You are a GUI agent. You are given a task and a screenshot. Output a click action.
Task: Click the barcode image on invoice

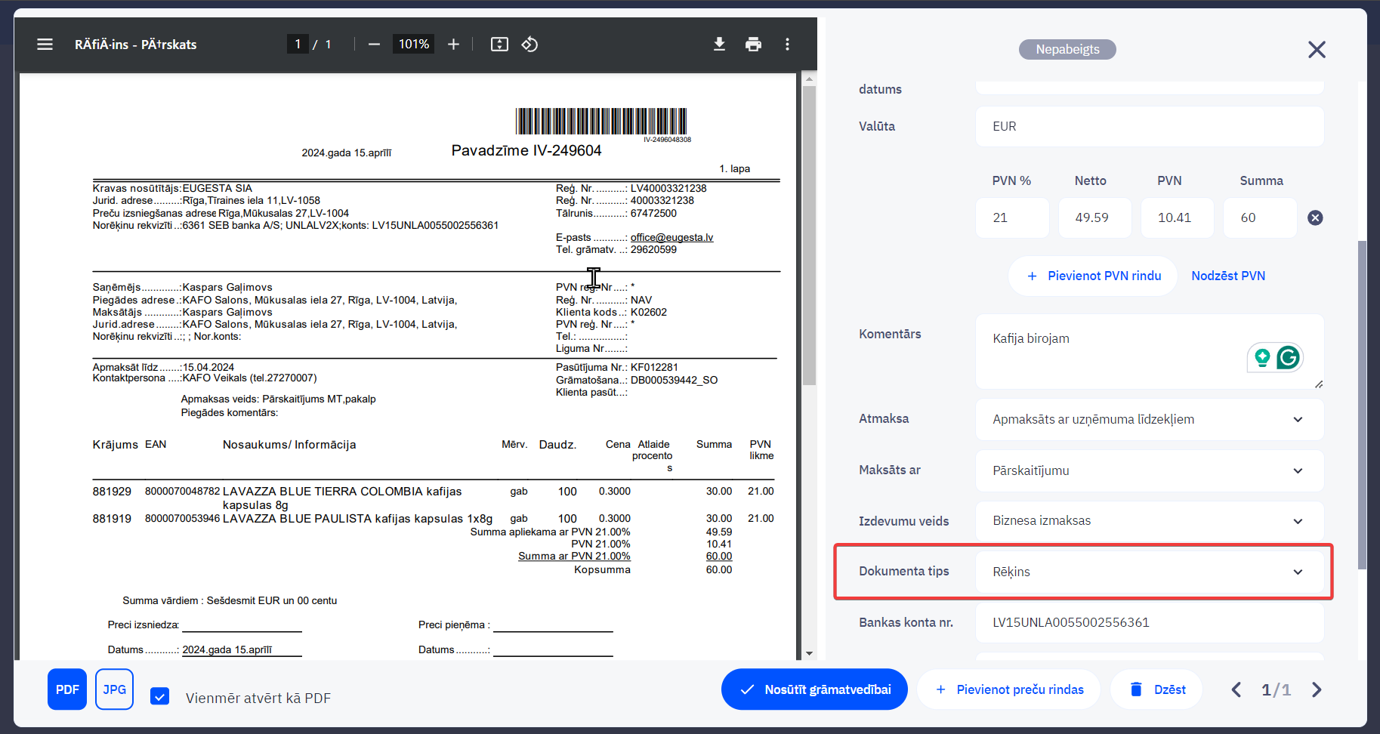click(601, 122)
